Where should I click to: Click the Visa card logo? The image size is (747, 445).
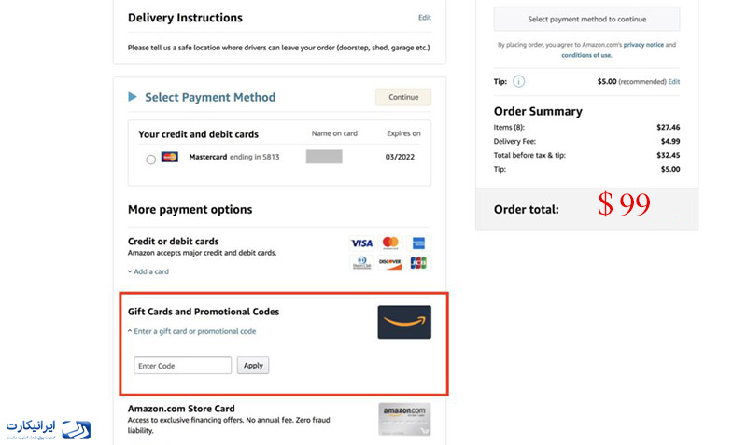361,243
